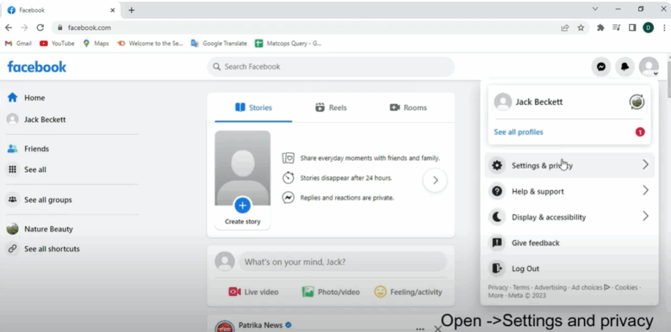
Task: Reload the page in Chrome
Action: [x=40, y=28]
